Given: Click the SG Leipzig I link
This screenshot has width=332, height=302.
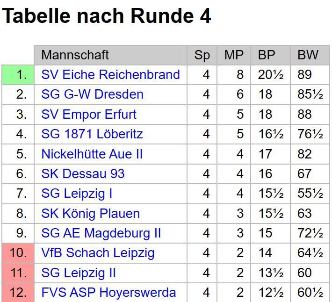Looking at the screenshot, I should (x=77, y=194).
